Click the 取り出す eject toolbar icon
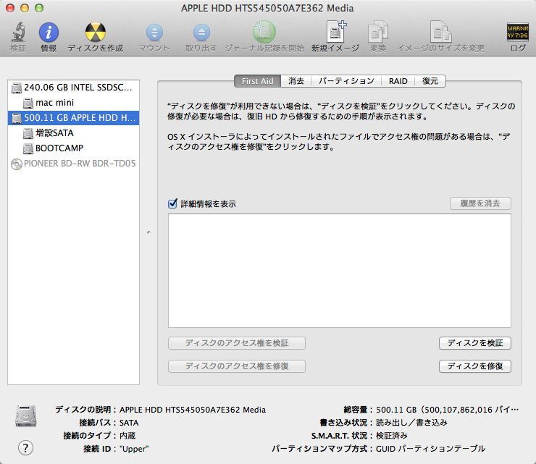Screen dimensions: 536x464 coord(201,33)
